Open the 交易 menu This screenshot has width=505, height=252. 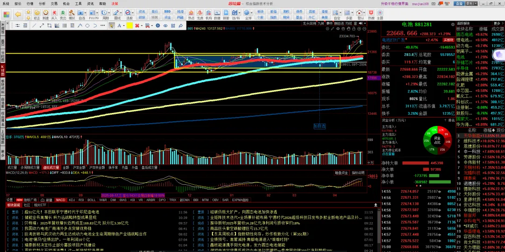54,4
